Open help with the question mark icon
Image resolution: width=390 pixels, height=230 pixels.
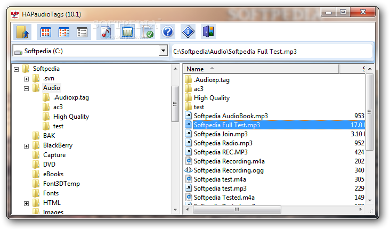coord(168,32)
